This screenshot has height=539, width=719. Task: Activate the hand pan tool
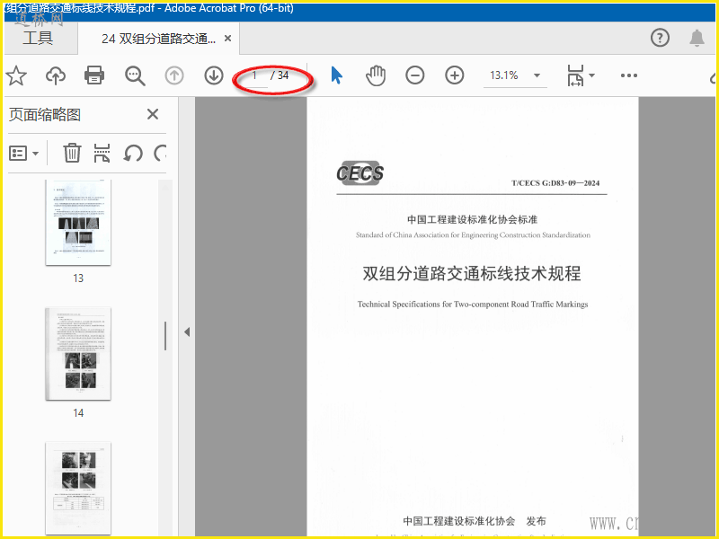click(x=376, y=75)
